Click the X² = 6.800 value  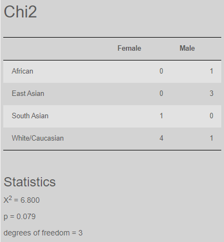21,200
